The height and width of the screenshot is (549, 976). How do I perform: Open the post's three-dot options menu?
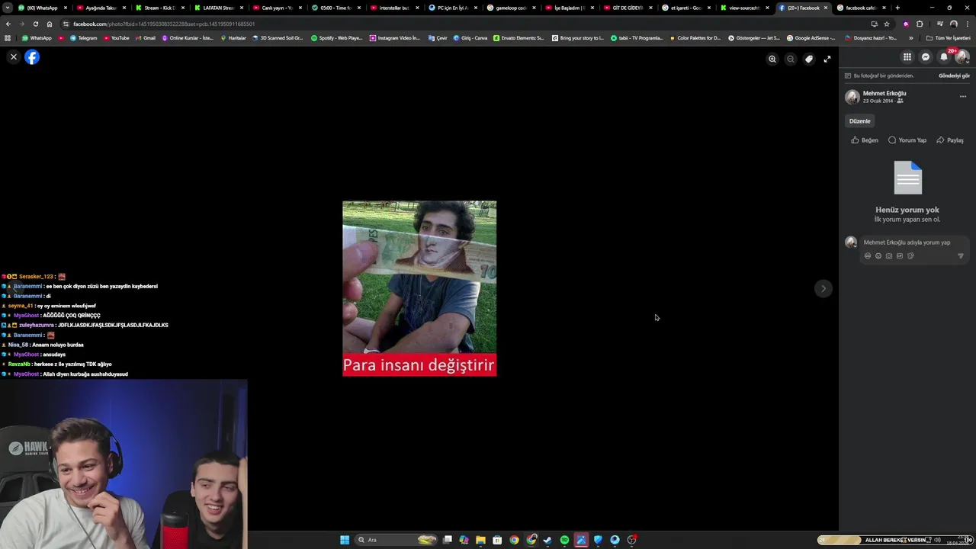[x=963, y=97]
